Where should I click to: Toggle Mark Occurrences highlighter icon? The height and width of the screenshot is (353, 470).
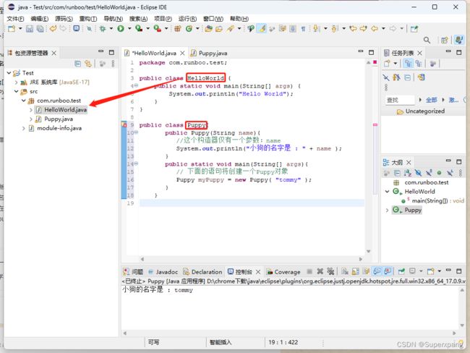pos(262,29)
